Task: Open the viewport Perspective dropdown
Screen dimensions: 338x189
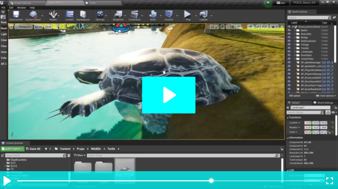Action: pos(24,27)
